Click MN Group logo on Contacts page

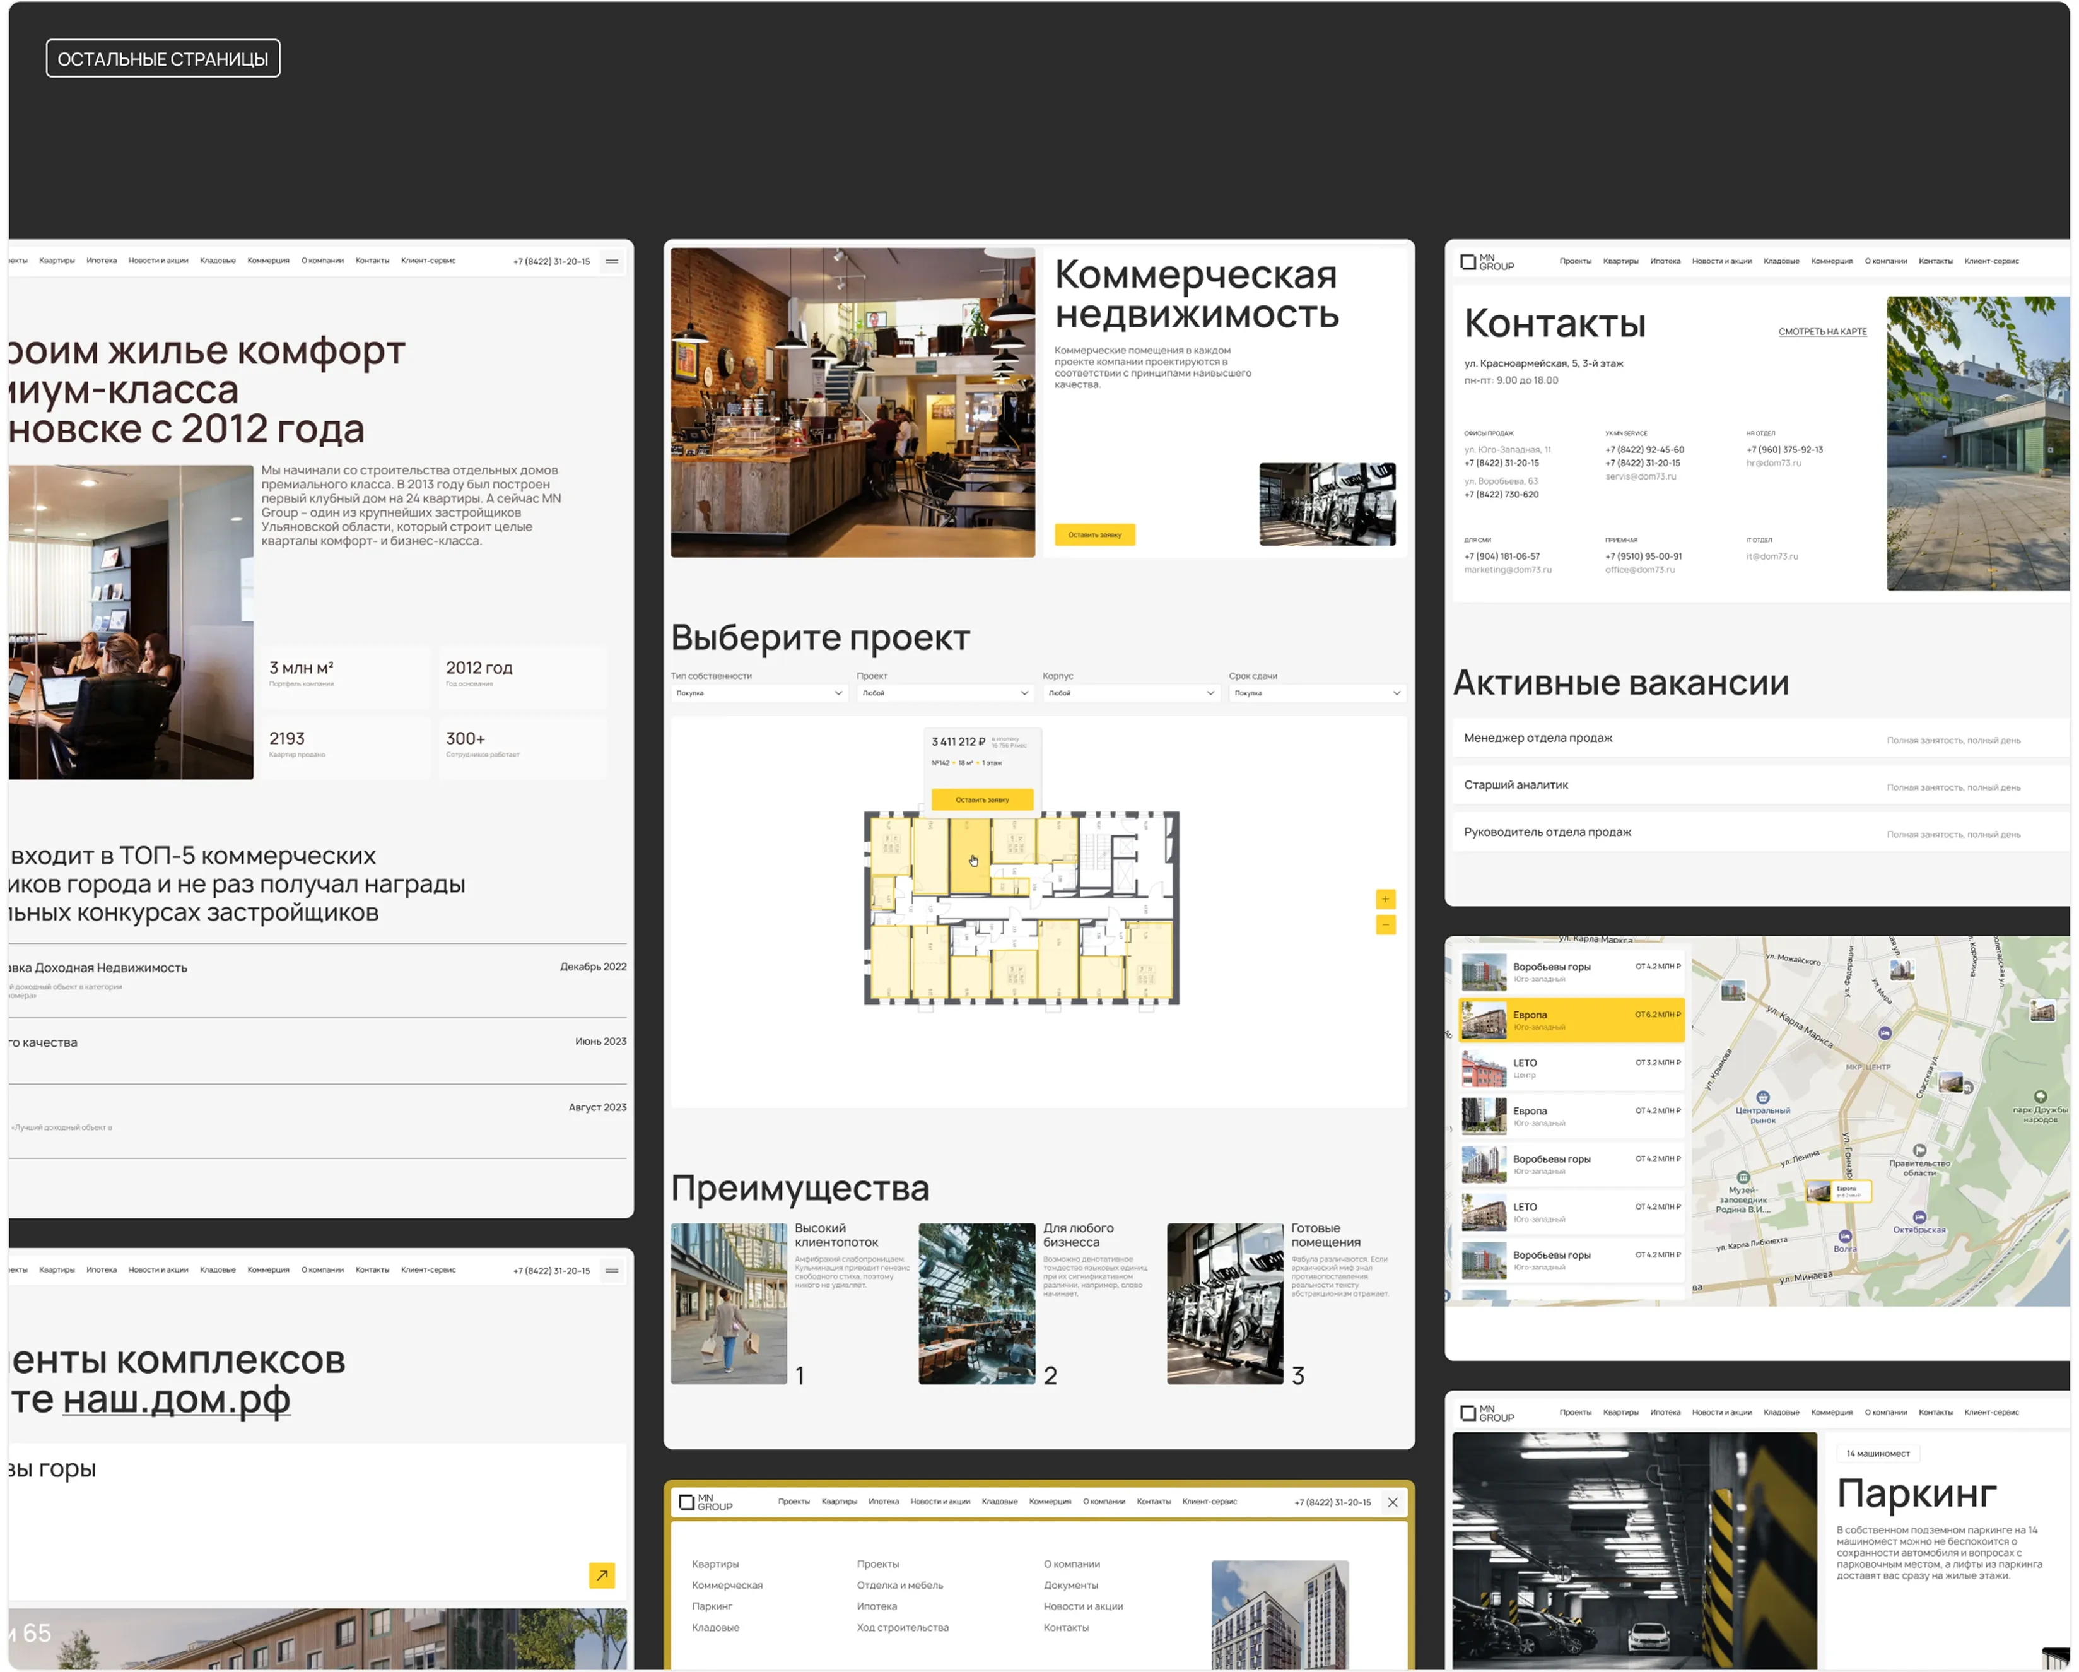pos(1487,261)
